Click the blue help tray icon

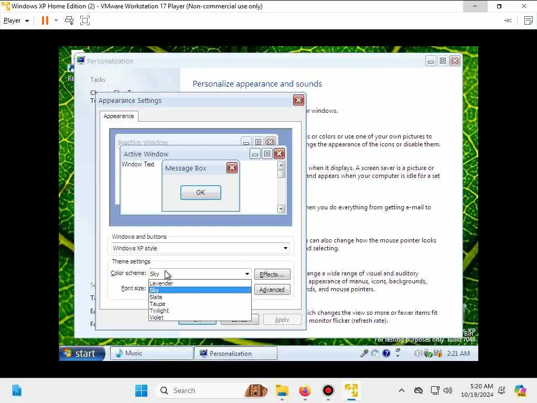tap(386, 353)
